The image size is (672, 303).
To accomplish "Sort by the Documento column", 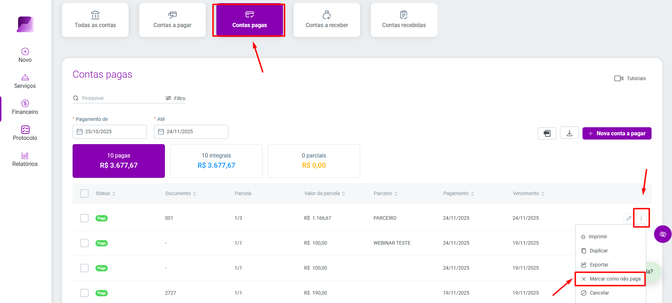I will (181, 193).
